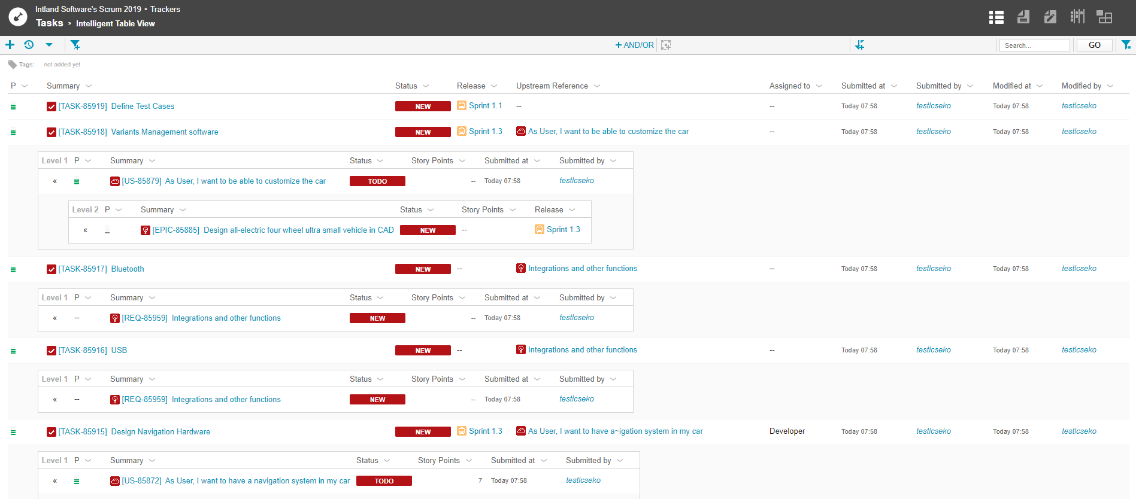Open the history clock icon
This screenshot has width=1136, height=499.
[29, 45]
